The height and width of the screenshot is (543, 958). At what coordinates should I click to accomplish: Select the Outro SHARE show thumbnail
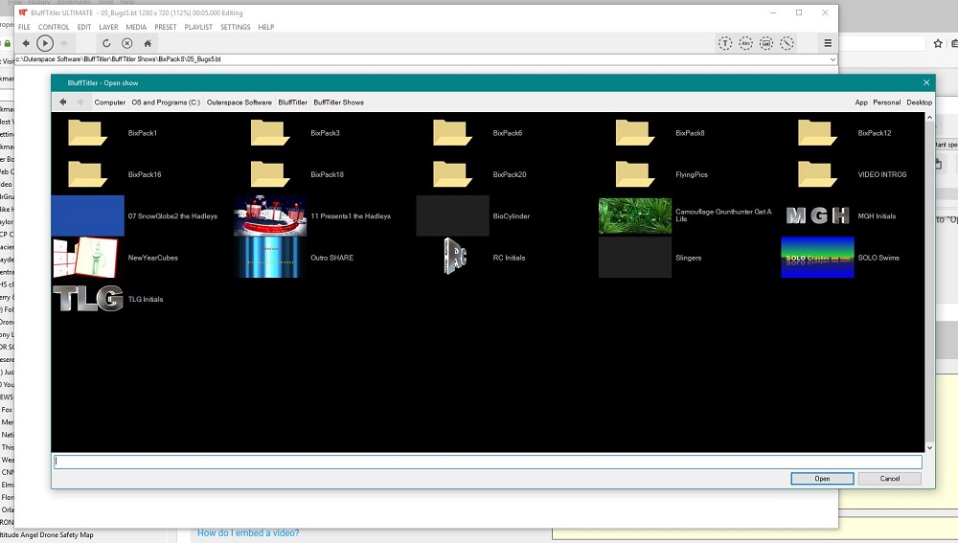(270, 258)
